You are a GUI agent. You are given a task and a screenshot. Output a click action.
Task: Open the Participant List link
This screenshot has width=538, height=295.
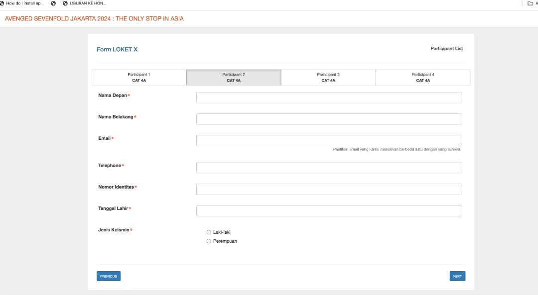tap(446, 49)
